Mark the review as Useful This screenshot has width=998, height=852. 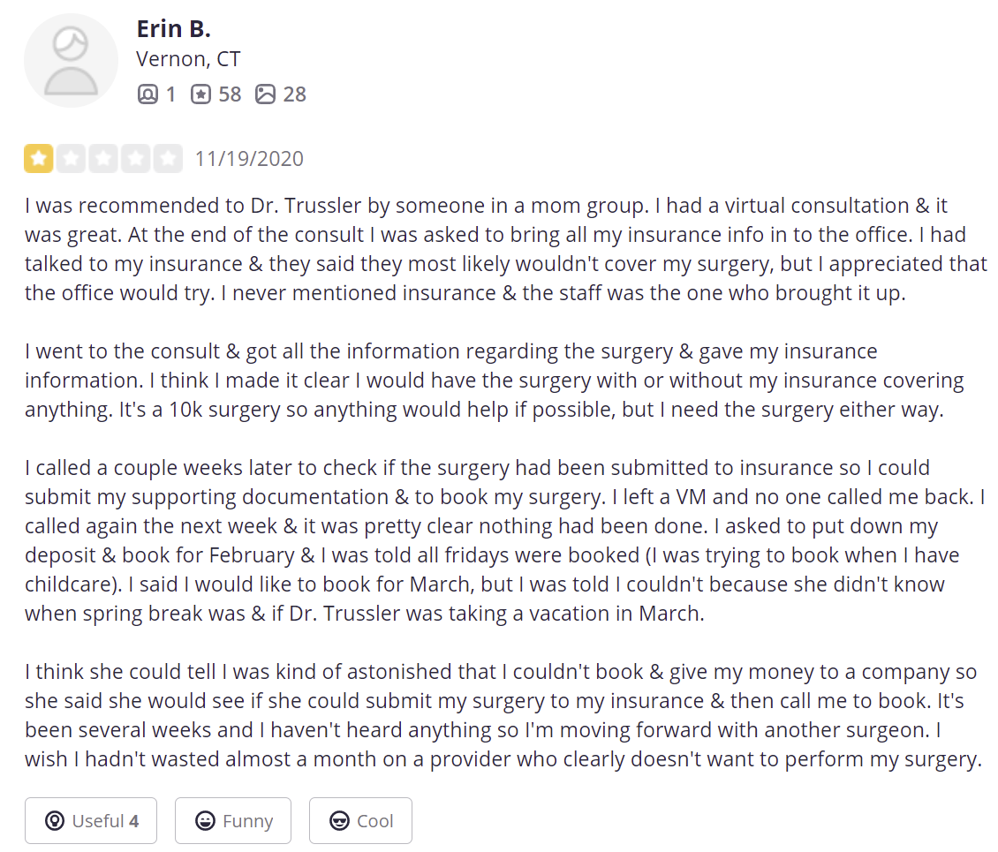coord(91,821)
